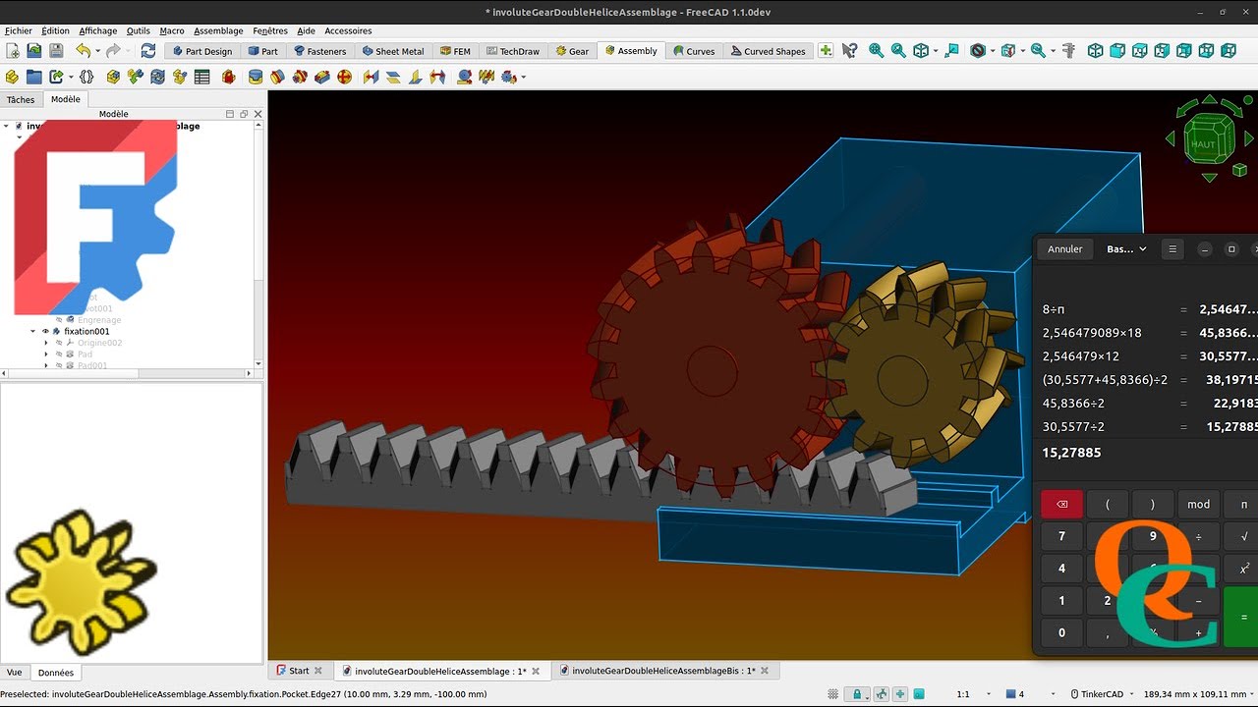Toggle visibility eye of fixation001
The image size is (1258, 707).
point(44,332)
